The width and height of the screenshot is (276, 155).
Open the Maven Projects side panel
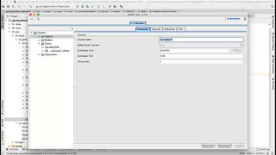pos(273,41)
